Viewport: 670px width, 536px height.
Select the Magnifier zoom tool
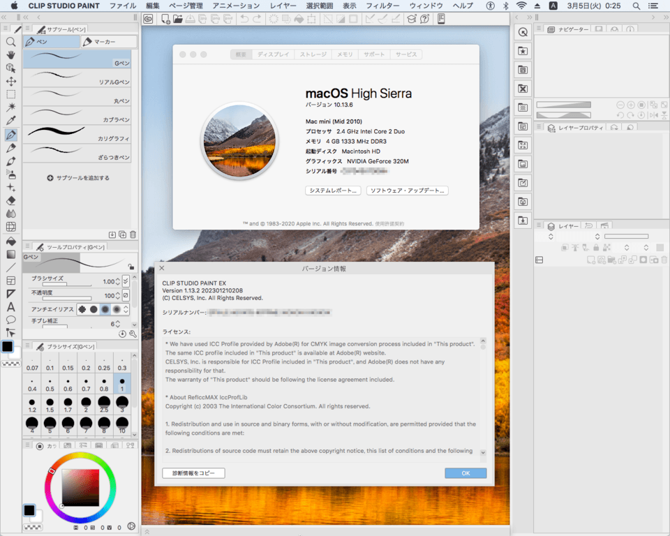click(10, 42)
